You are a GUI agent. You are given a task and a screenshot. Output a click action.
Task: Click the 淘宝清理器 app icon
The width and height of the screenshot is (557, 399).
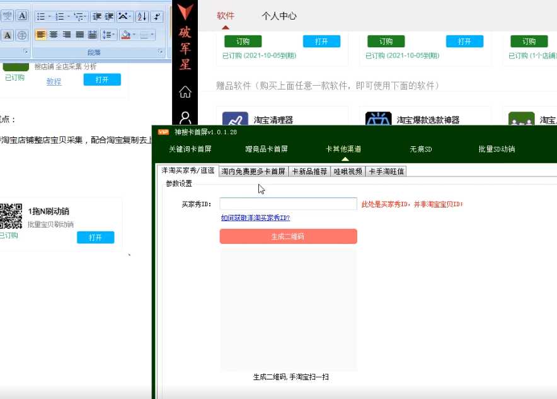click(x=235, y=119)
